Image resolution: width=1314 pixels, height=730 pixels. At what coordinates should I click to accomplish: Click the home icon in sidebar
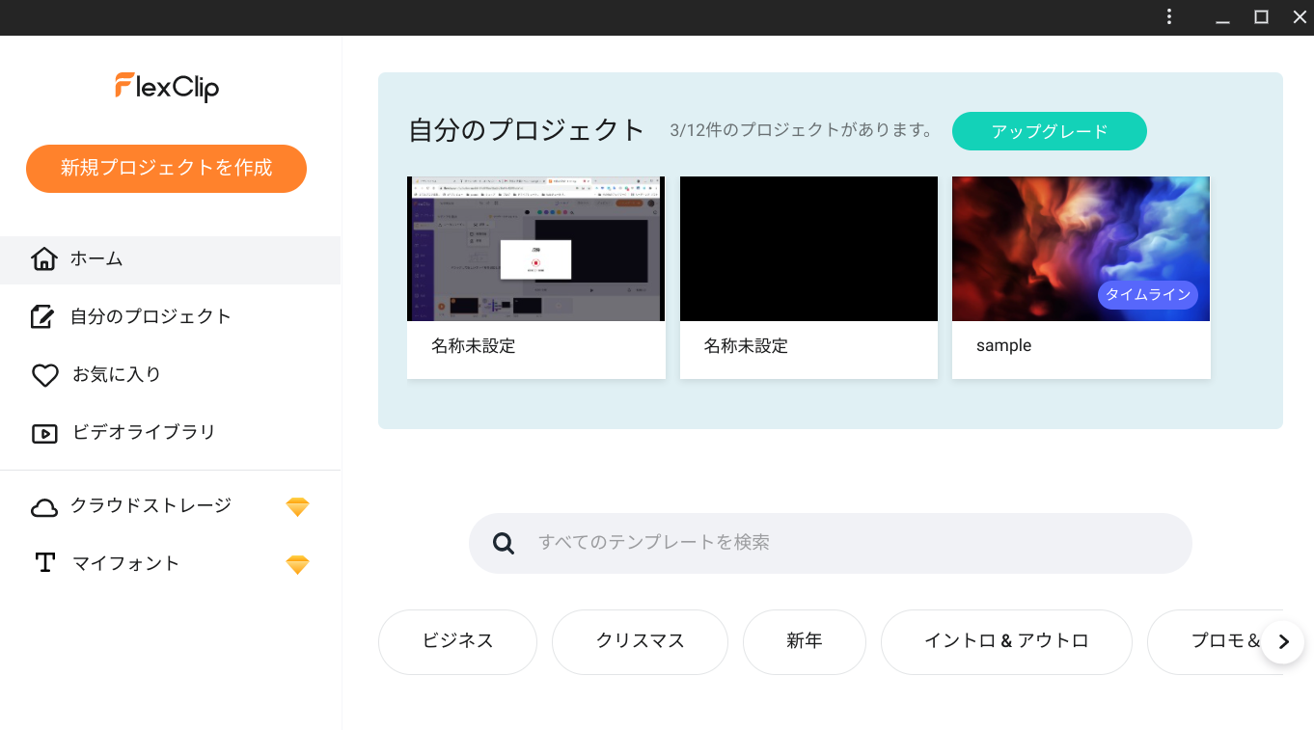[x=44, y=259]
